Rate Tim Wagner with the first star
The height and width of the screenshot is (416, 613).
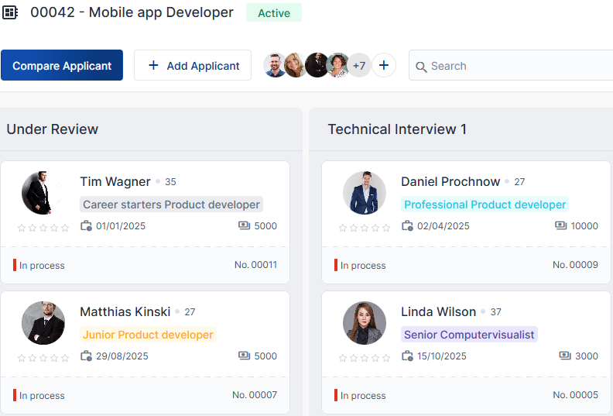click(x=22, y=228)
